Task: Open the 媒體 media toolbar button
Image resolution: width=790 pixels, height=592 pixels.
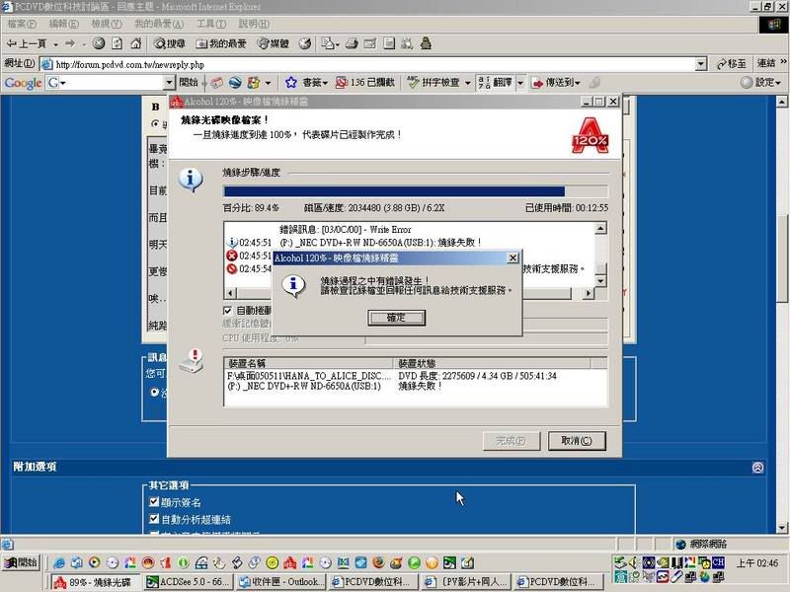Action: coord(274,43)
